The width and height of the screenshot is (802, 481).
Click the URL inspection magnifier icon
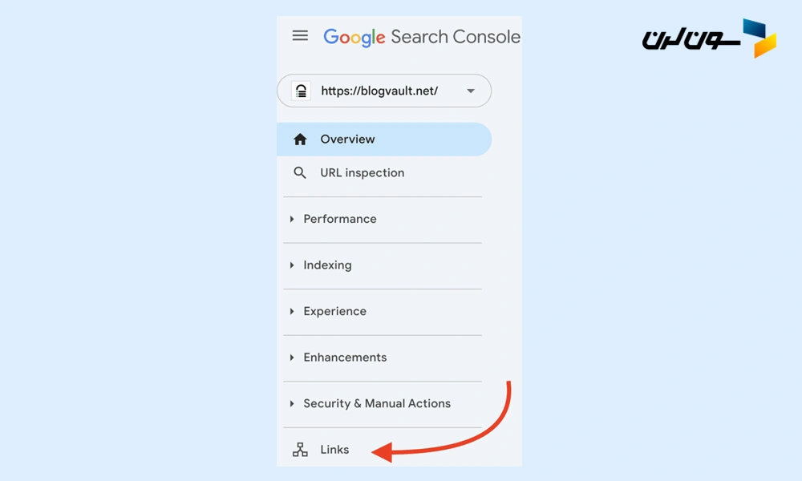pos(300,173)
